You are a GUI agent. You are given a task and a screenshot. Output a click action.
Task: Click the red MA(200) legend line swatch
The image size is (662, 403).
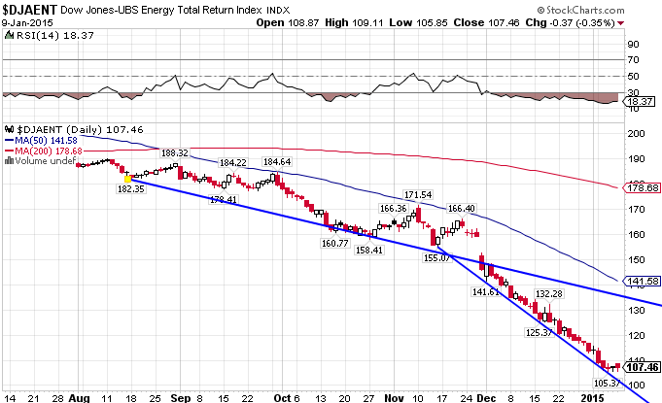point(10,151)
